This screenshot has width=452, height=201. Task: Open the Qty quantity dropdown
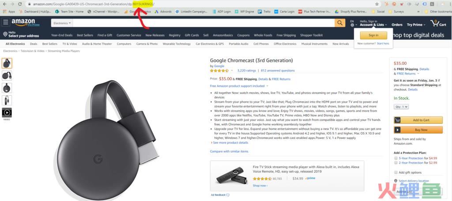coord(401,107)
